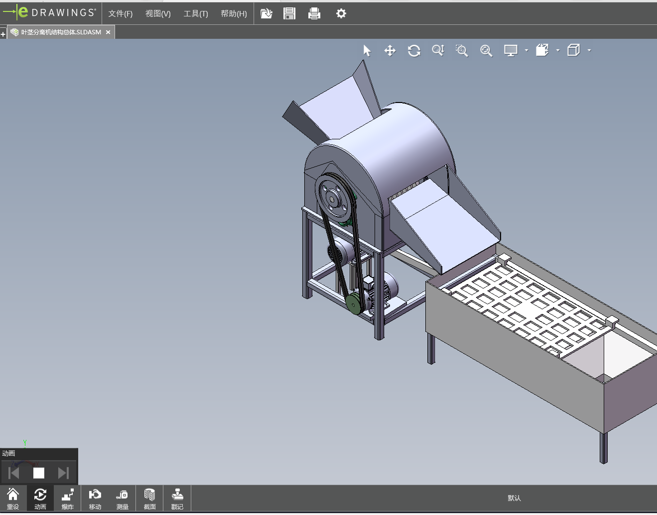
Task: Select the 戳记 stamp tool
Action: click(177, 499)
